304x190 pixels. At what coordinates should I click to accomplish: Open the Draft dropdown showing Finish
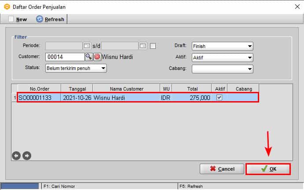click(249, 46)
